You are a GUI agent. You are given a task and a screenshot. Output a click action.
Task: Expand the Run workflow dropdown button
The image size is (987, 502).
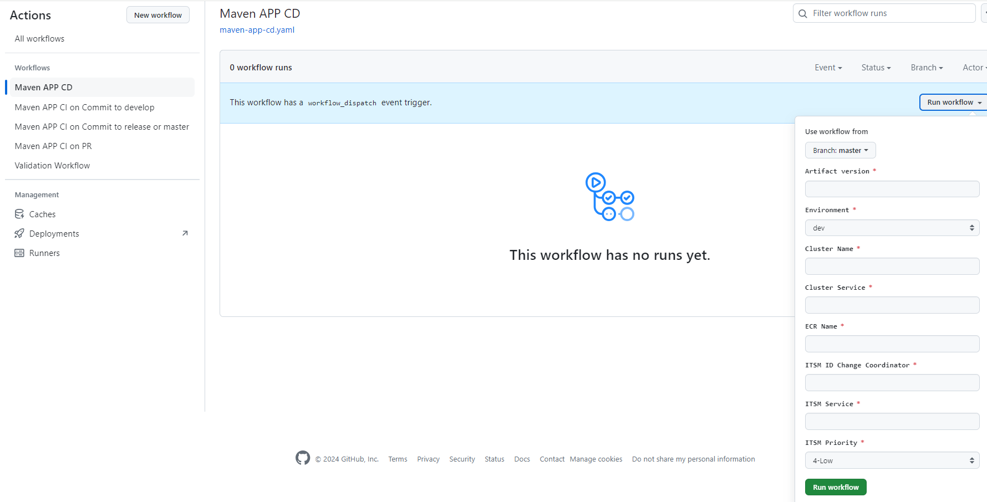point(954,103)
